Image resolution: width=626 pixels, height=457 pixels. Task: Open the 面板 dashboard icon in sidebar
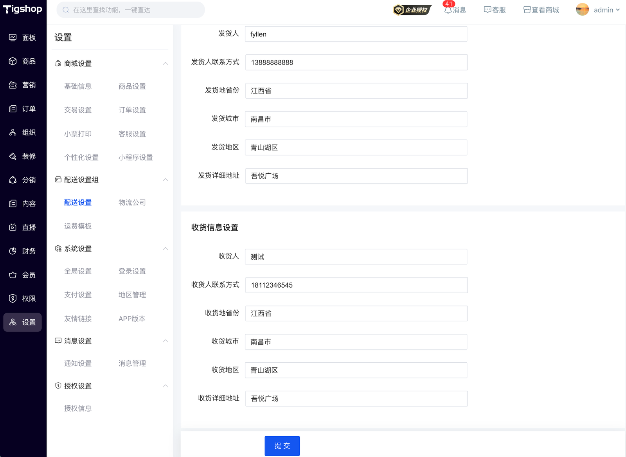pyautogui.click(x=13, y=38)
